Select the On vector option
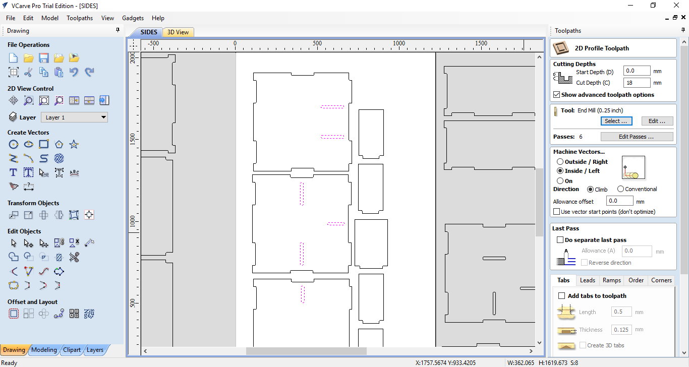 click(x=560, y=180)
